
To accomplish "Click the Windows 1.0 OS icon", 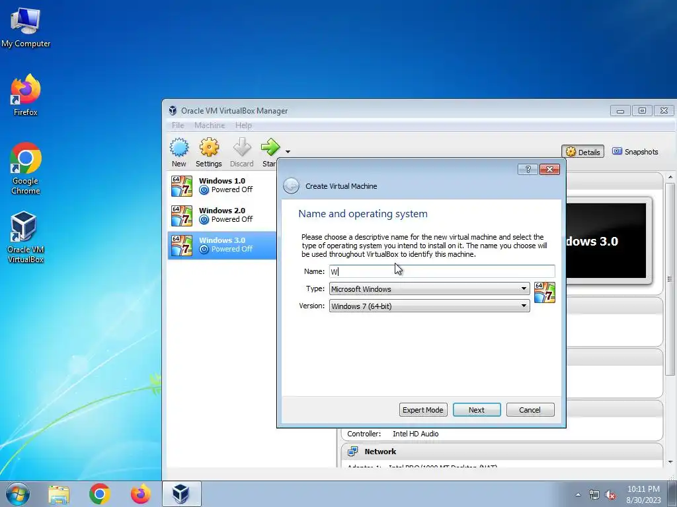I will (182, 186).
